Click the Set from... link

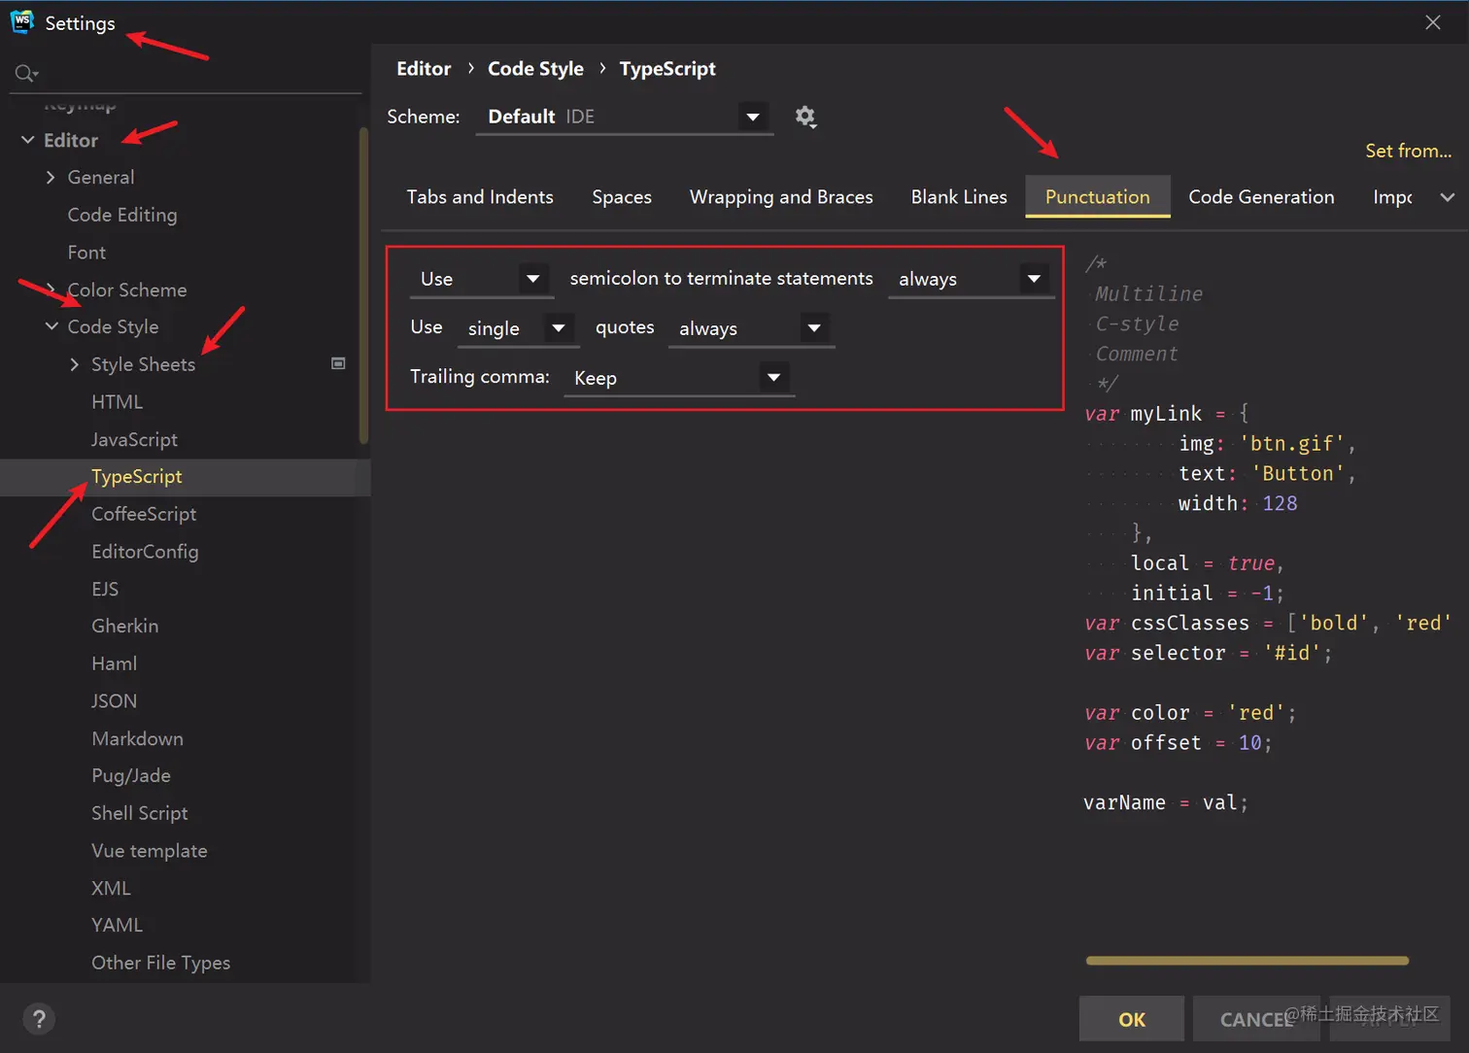coord(1408,151)
